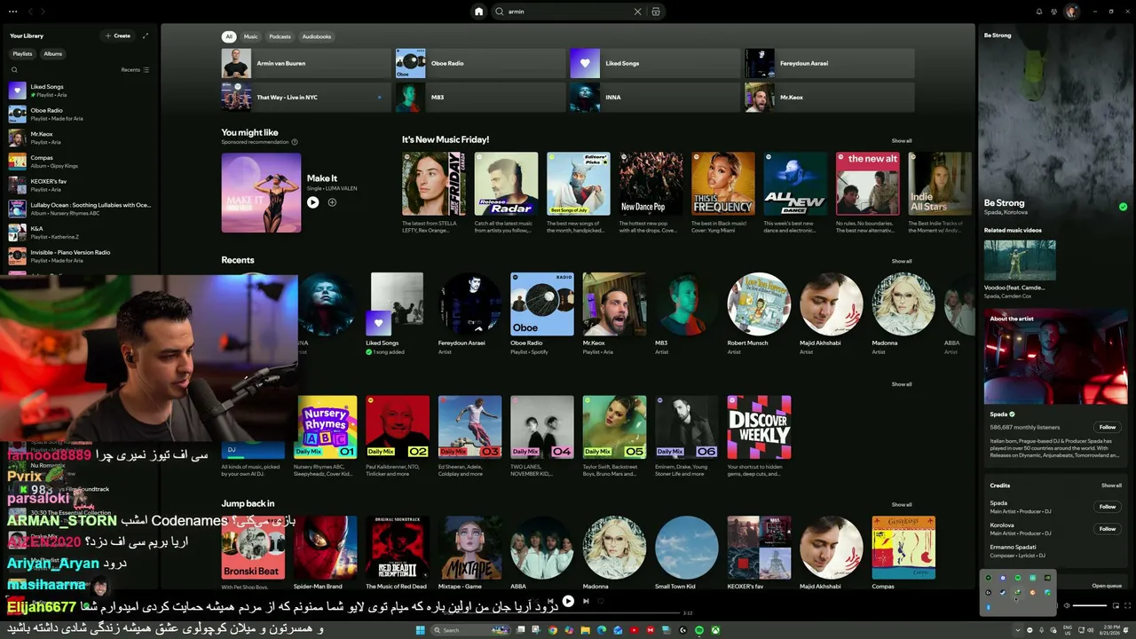This screenshot has width=1136, height=639.
Task: Follow Spada in About the artist card
Action: [x=1108, y=427]
